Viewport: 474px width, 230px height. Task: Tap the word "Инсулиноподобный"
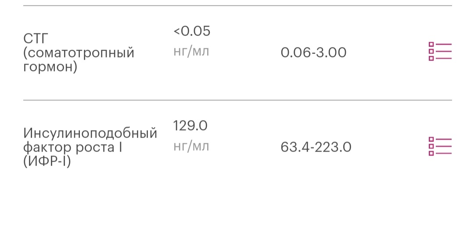(x=90, y=133)
